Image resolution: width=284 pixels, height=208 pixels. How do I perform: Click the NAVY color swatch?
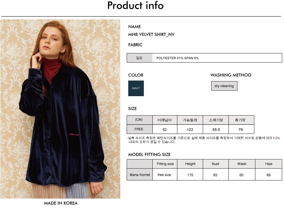136,88
